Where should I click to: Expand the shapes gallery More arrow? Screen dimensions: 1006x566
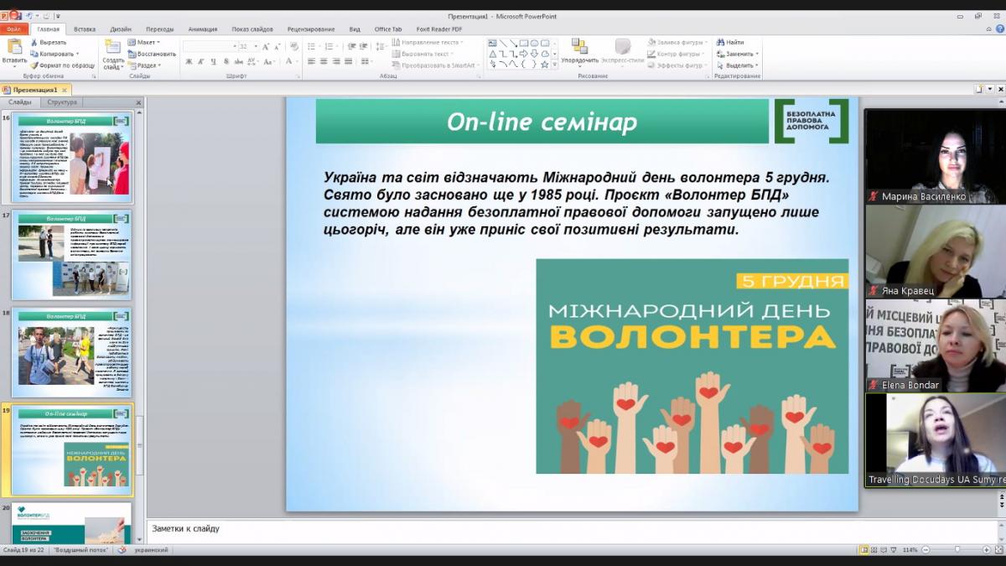point(555,65)
